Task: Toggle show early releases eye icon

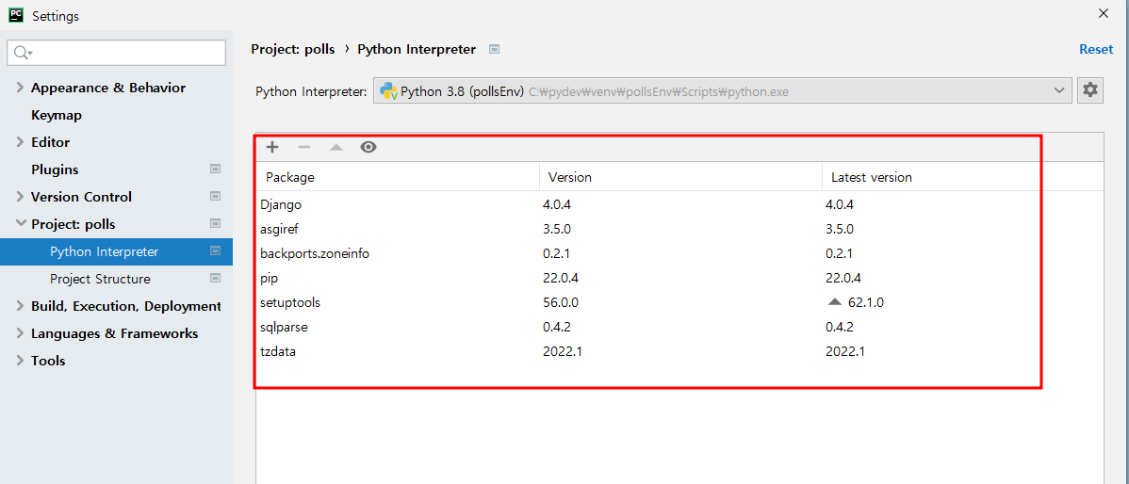Action: click(368, 148)
